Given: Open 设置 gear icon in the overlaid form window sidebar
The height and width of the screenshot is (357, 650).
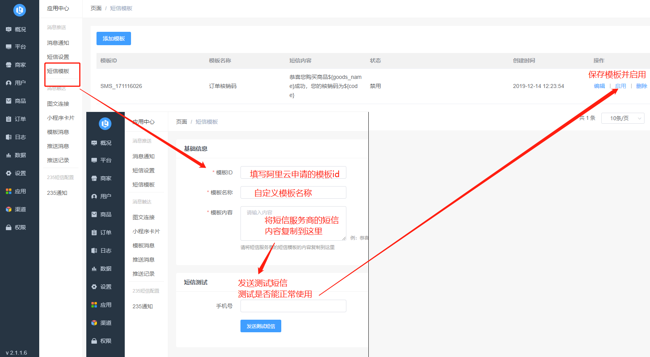Looking at the screenshot, I should coord(94,287).
